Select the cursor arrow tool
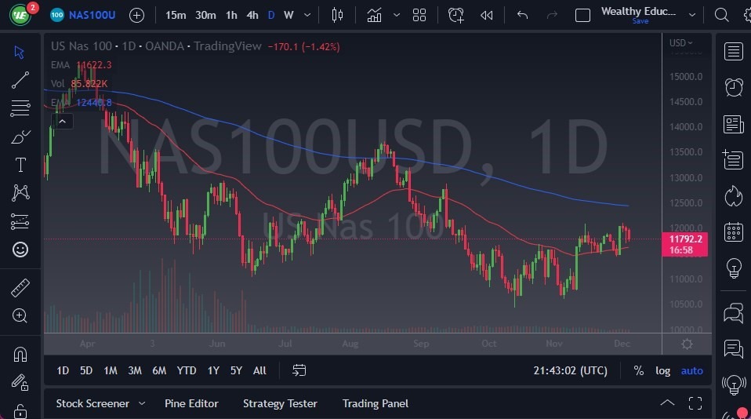Viewport: 751px width, 419px height. click(20, 52)
